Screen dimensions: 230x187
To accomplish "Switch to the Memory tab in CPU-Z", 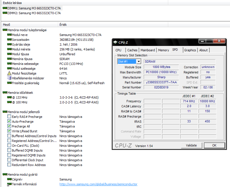I will (x=164, y=50).
